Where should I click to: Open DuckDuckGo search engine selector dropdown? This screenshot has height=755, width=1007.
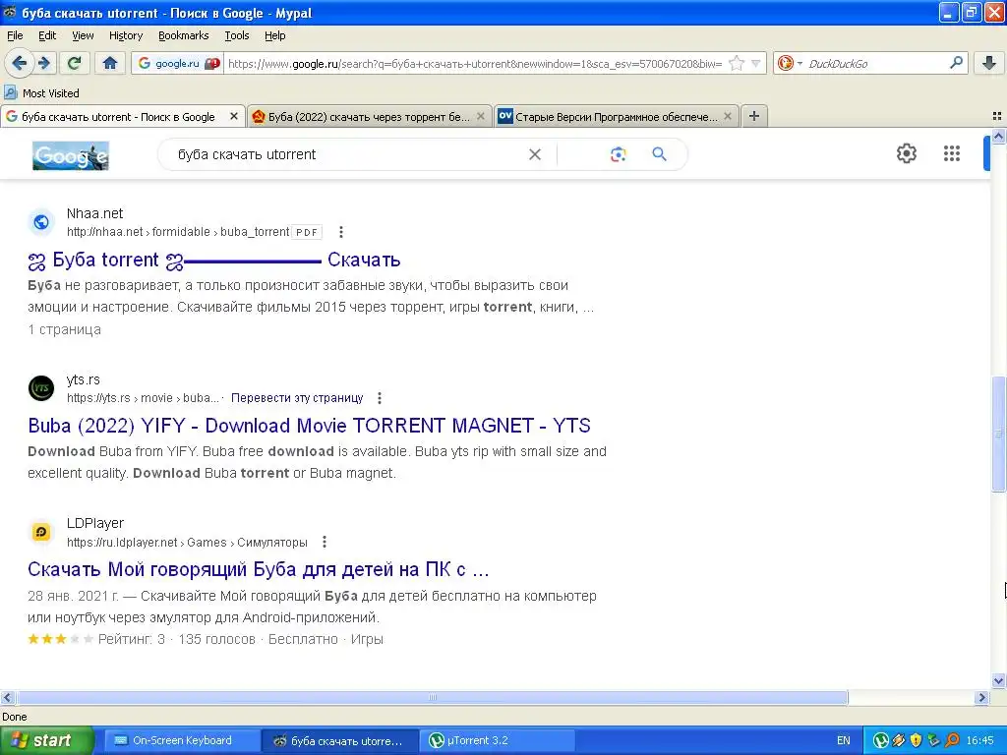pyautogui.click(x=790, y=63)
